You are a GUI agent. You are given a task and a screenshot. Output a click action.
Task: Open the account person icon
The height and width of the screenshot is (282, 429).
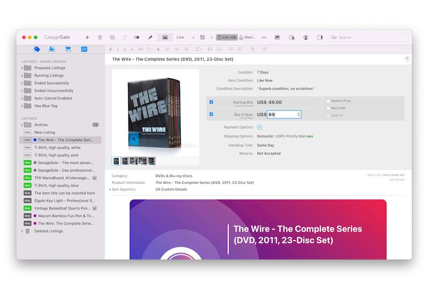306,37
